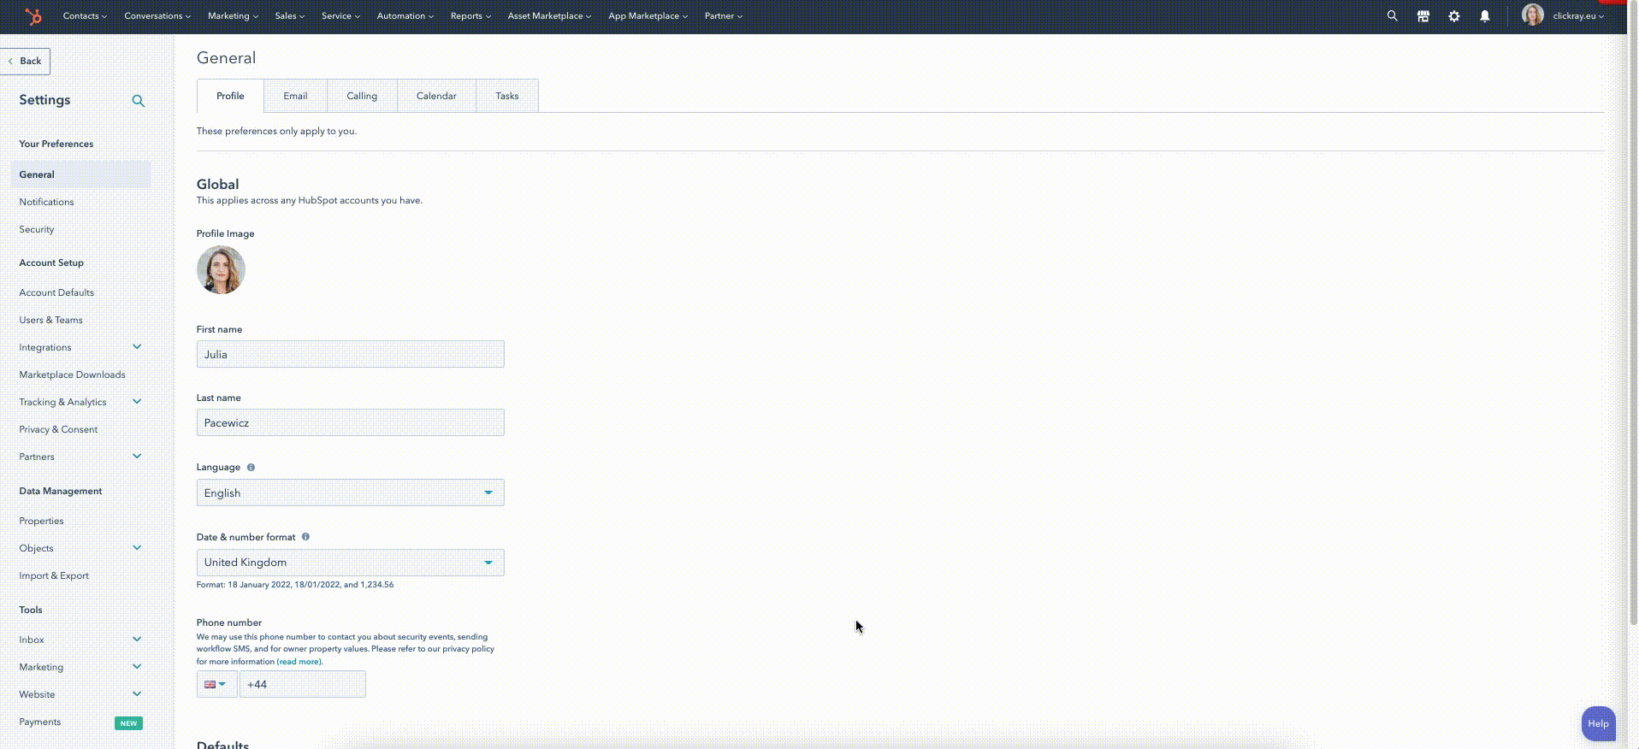Switch to the Calendar tab
1639x749 pixels.
[436, 96]
